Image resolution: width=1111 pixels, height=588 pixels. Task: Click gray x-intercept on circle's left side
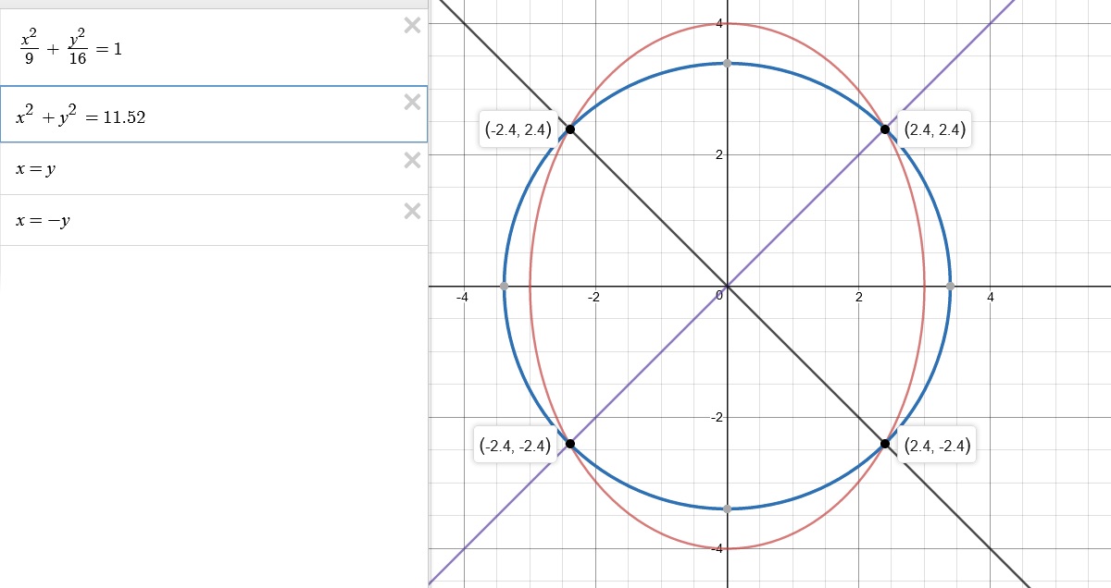pos(504,287)
